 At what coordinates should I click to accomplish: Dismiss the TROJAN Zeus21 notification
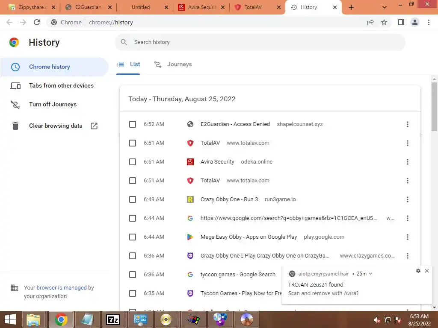pyautogui.click(x=427, y=271)
